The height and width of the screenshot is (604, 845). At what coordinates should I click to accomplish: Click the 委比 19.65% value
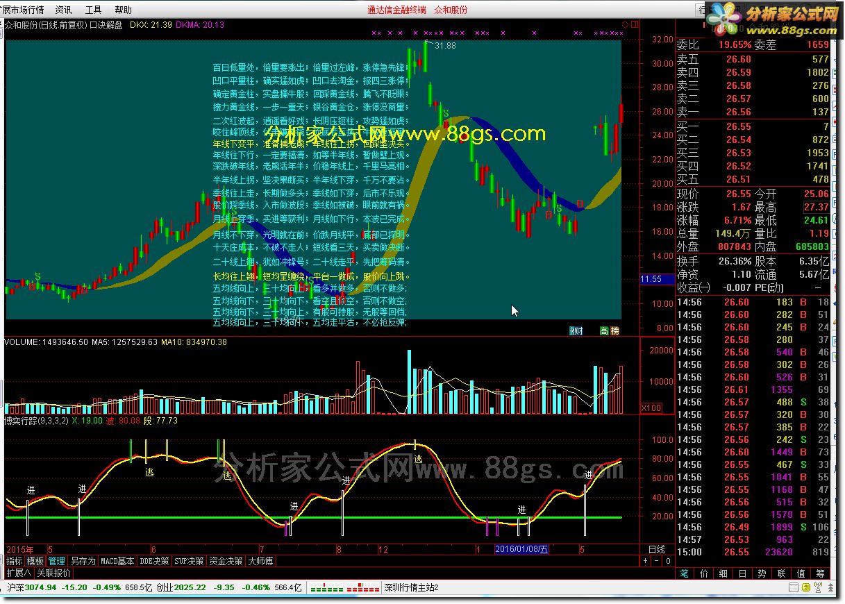[735, 44]
